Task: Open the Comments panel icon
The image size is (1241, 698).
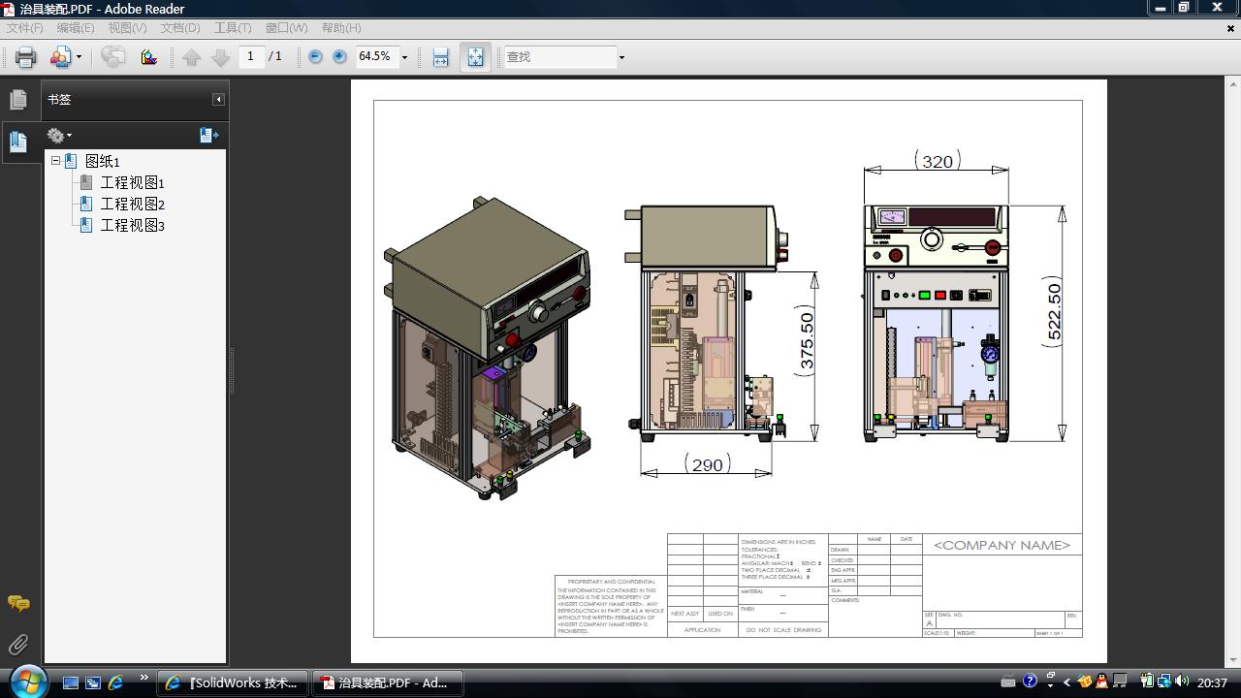Action: (x=17, y=604)
